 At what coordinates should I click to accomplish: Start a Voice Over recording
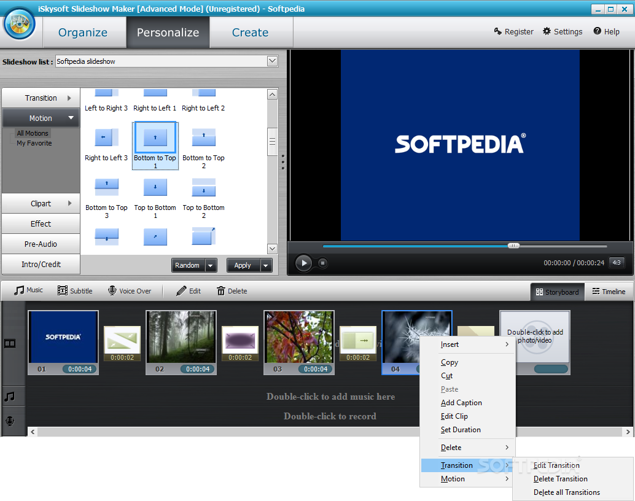tap(130, 291)
